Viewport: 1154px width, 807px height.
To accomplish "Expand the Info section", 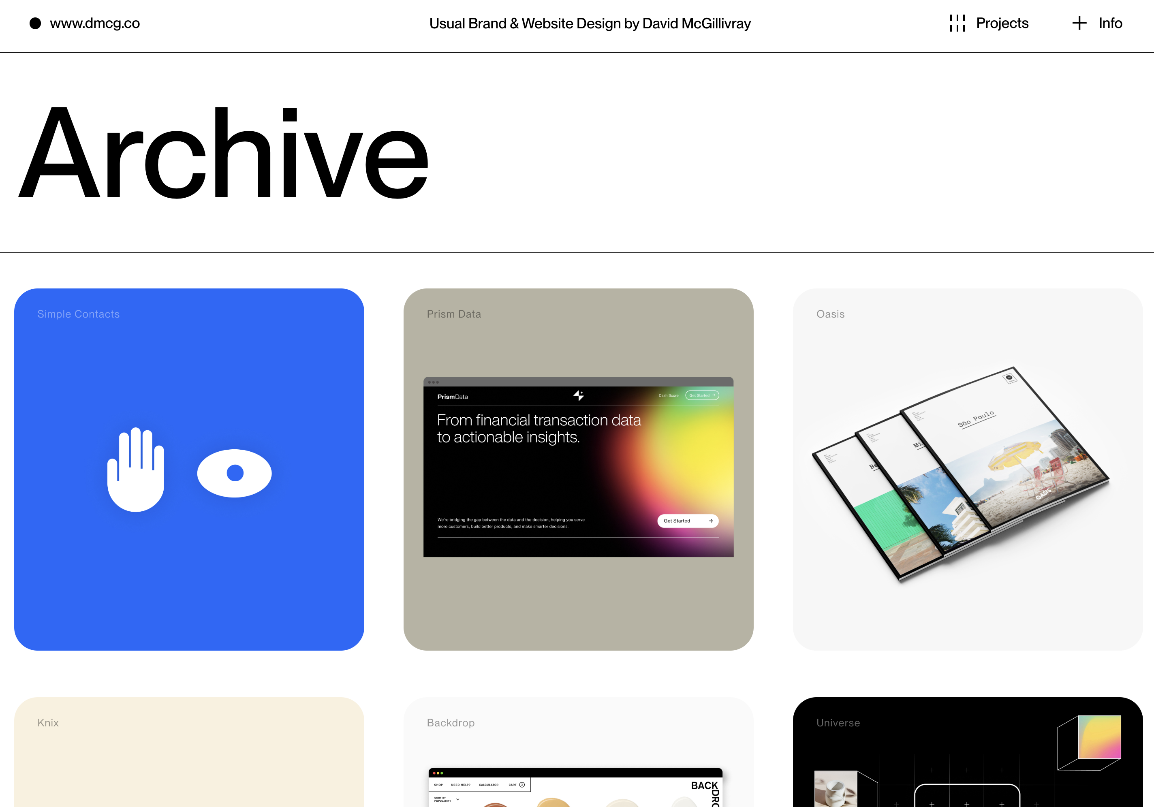I will tap(1110, 23).
